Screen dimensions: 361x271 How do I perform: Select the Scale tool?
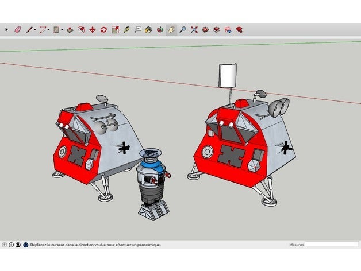click(x=115, y=30)
